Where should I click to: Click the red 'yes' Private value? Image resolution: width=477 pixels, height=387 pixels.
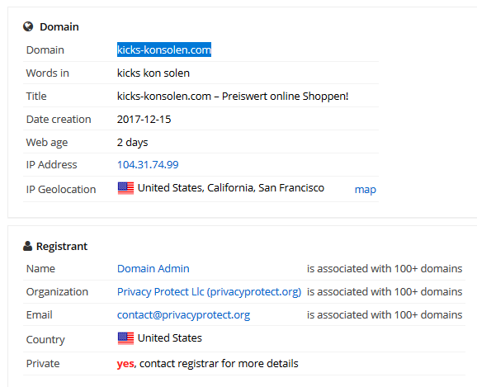pyautogui.click(x=125, y=364)
